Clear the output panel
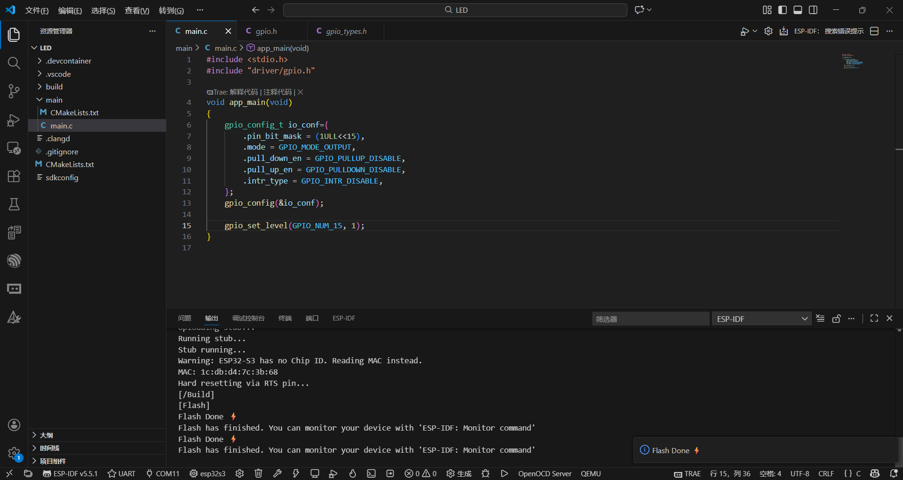903x480 pixels. (x=820, y=319)
